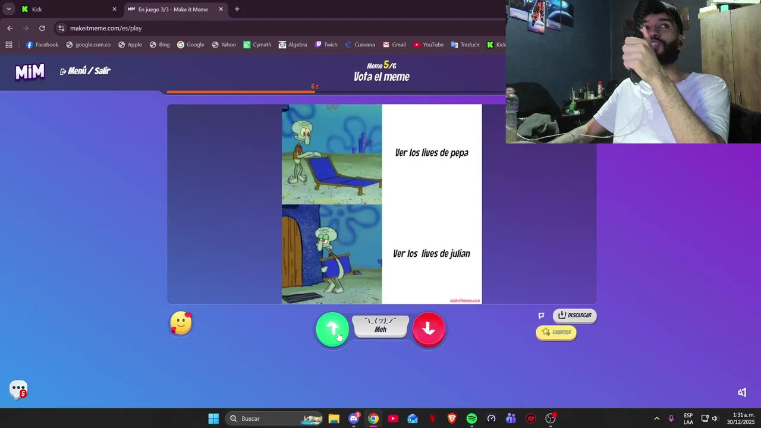761x428 pixels.
Task: Close the Kick tab
Action: click(115, 9)
